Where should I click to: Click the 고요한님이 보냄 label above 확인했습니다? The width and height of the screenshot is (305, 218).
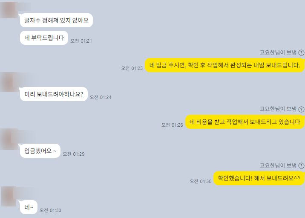[x=278, y=166]
